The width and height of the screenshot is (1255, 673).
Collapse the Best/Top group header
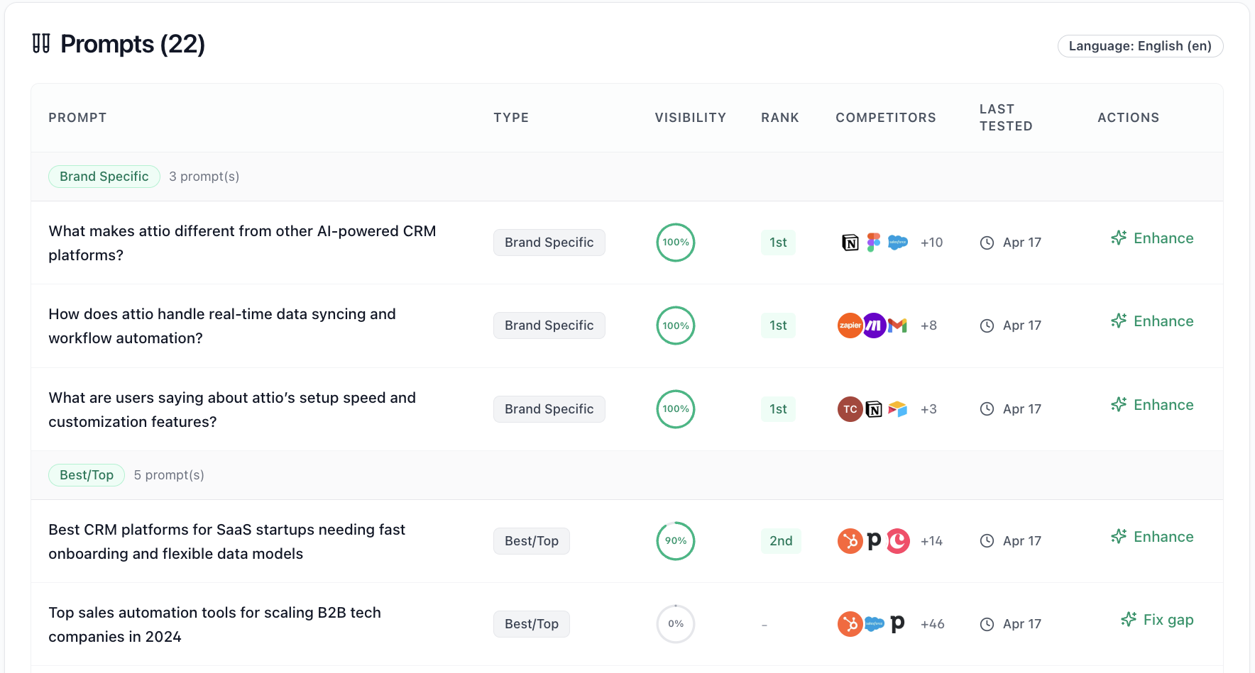tap(627, 475)
